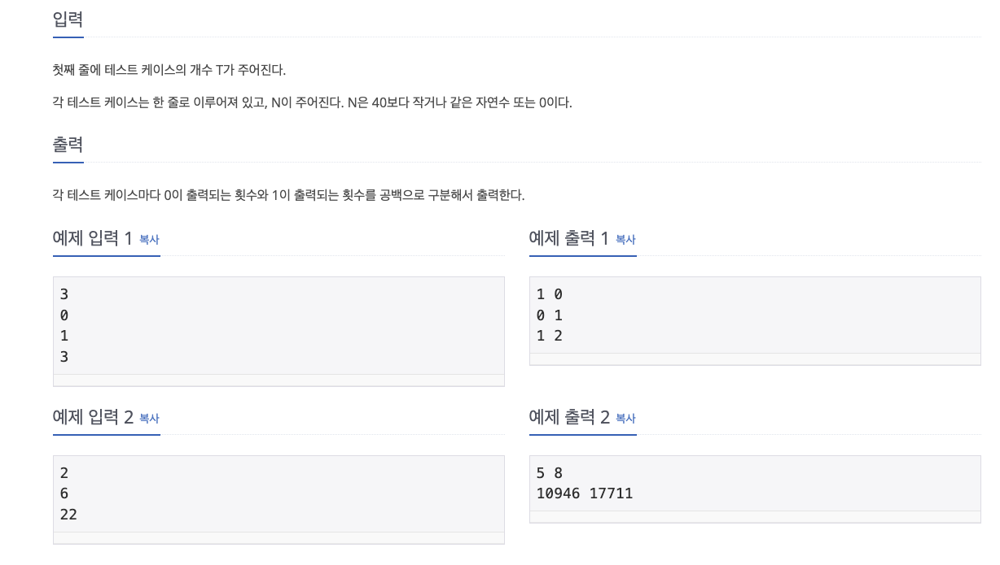This screenshot has width=1000, height=565.
Task: Click 복사 next to 예제 출력 1
Action: point(625,240)
